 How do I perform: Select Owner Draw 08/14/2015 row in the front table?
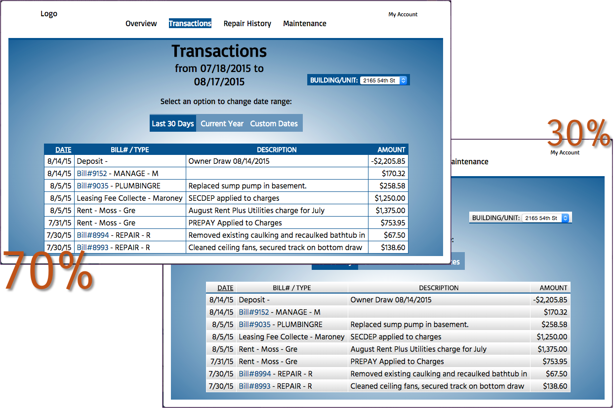pos(226,161)
